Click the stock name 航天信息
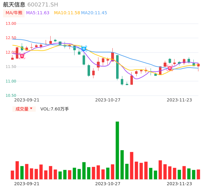213x188 pixels. click(14, 5)
